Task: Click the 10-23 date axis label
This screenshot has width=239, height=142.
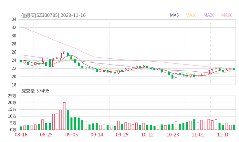Action: click(x=172, y=135)
